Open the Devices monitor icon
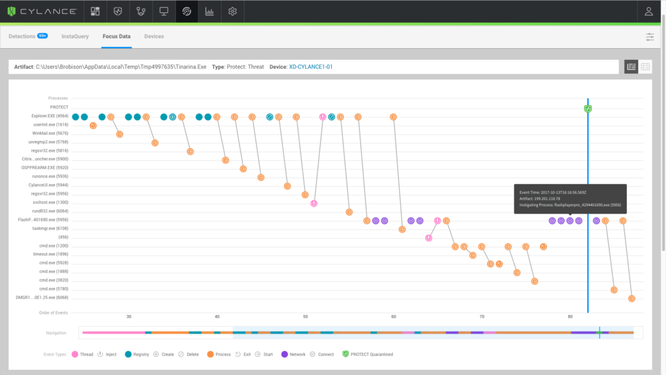Image resolution: width=666 pixels, height=375 pixels. [x=164, y=12]
